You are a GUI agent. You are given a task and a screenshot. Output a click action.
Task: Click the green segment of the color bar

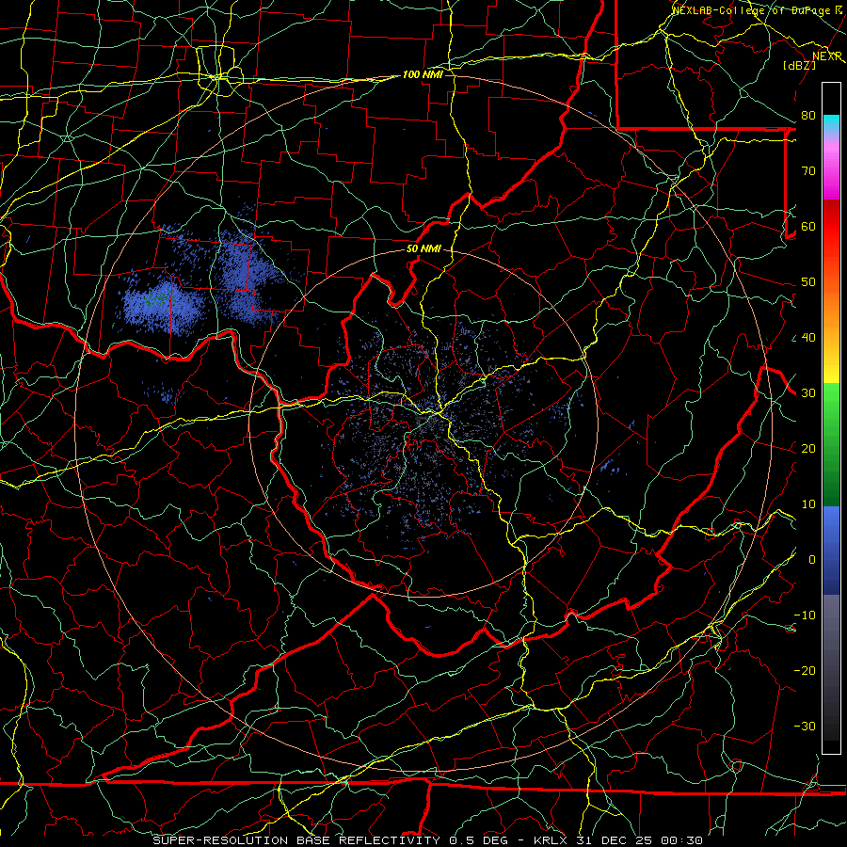[831, 444]
